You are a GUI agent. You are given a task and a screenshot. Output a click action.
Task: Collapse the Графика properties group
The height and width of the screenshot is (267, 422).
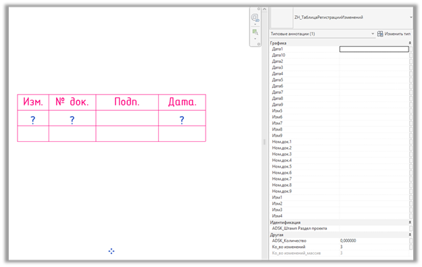(410, 43)
